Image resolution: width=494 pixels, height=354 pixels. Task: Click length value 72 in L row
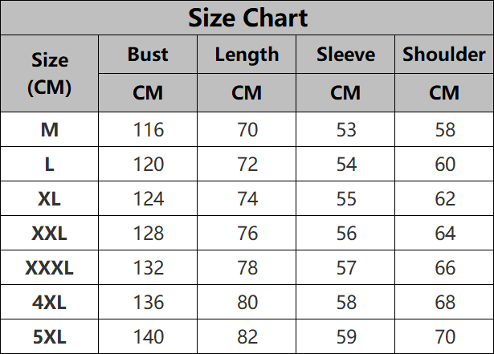(x=247, y=164)
